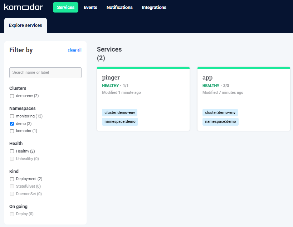Check the monitoring namespace filter
The height and width of the screenshot is (227, 293).
(x=12, y=116)
